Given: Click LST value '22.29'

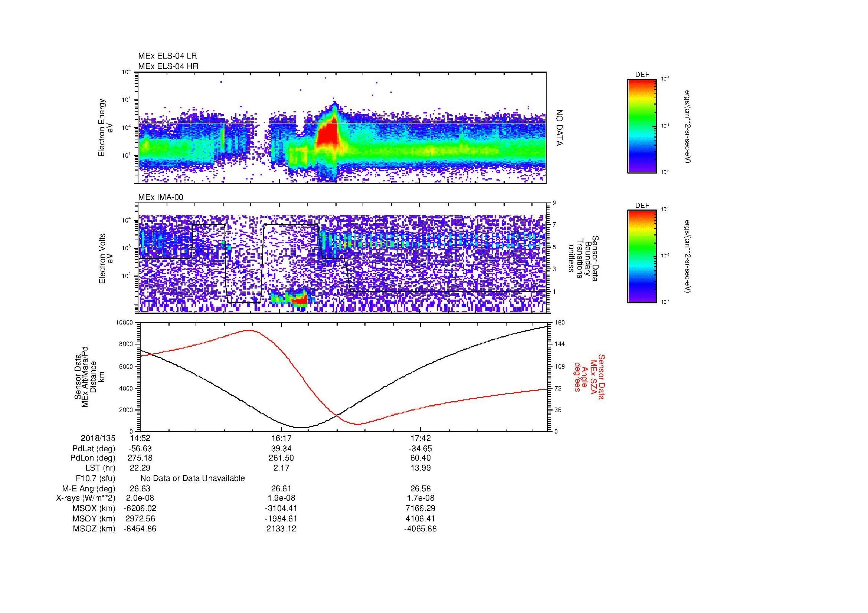Looking at the screenshot, I should pyautogui.click(x=140, y=468).
